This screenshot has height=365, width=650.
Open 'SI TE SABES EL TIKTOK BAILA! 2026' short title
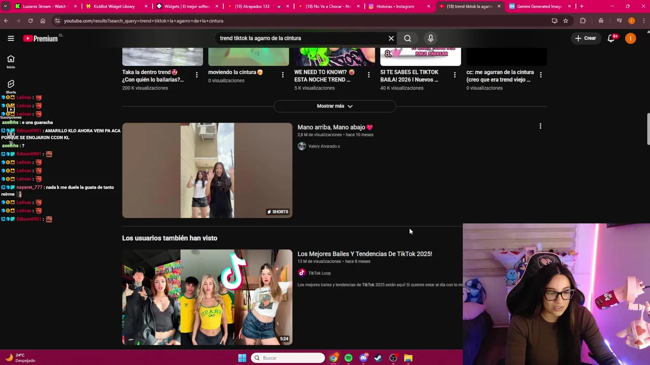point(409,76)
